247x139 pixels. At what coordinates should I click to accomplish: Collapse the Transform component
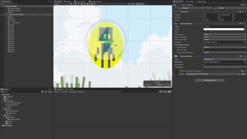174,12
